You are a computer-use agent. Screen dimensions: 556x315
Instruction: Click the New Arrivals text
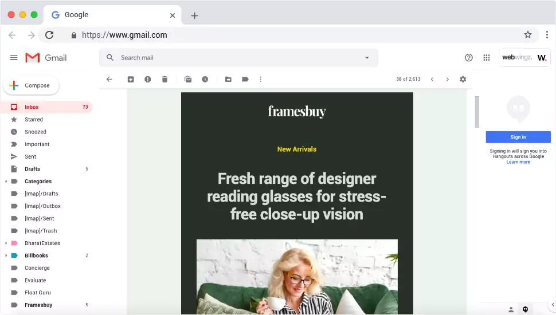297,149
